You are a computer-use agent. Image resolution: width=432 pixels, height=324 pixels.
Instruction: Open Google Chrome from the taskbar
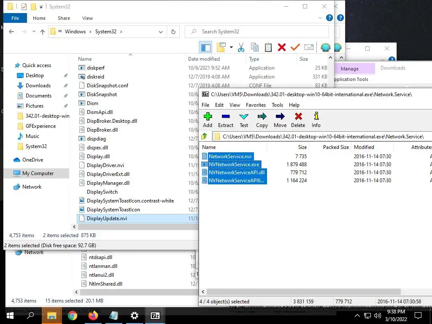(x=73, y=316)
